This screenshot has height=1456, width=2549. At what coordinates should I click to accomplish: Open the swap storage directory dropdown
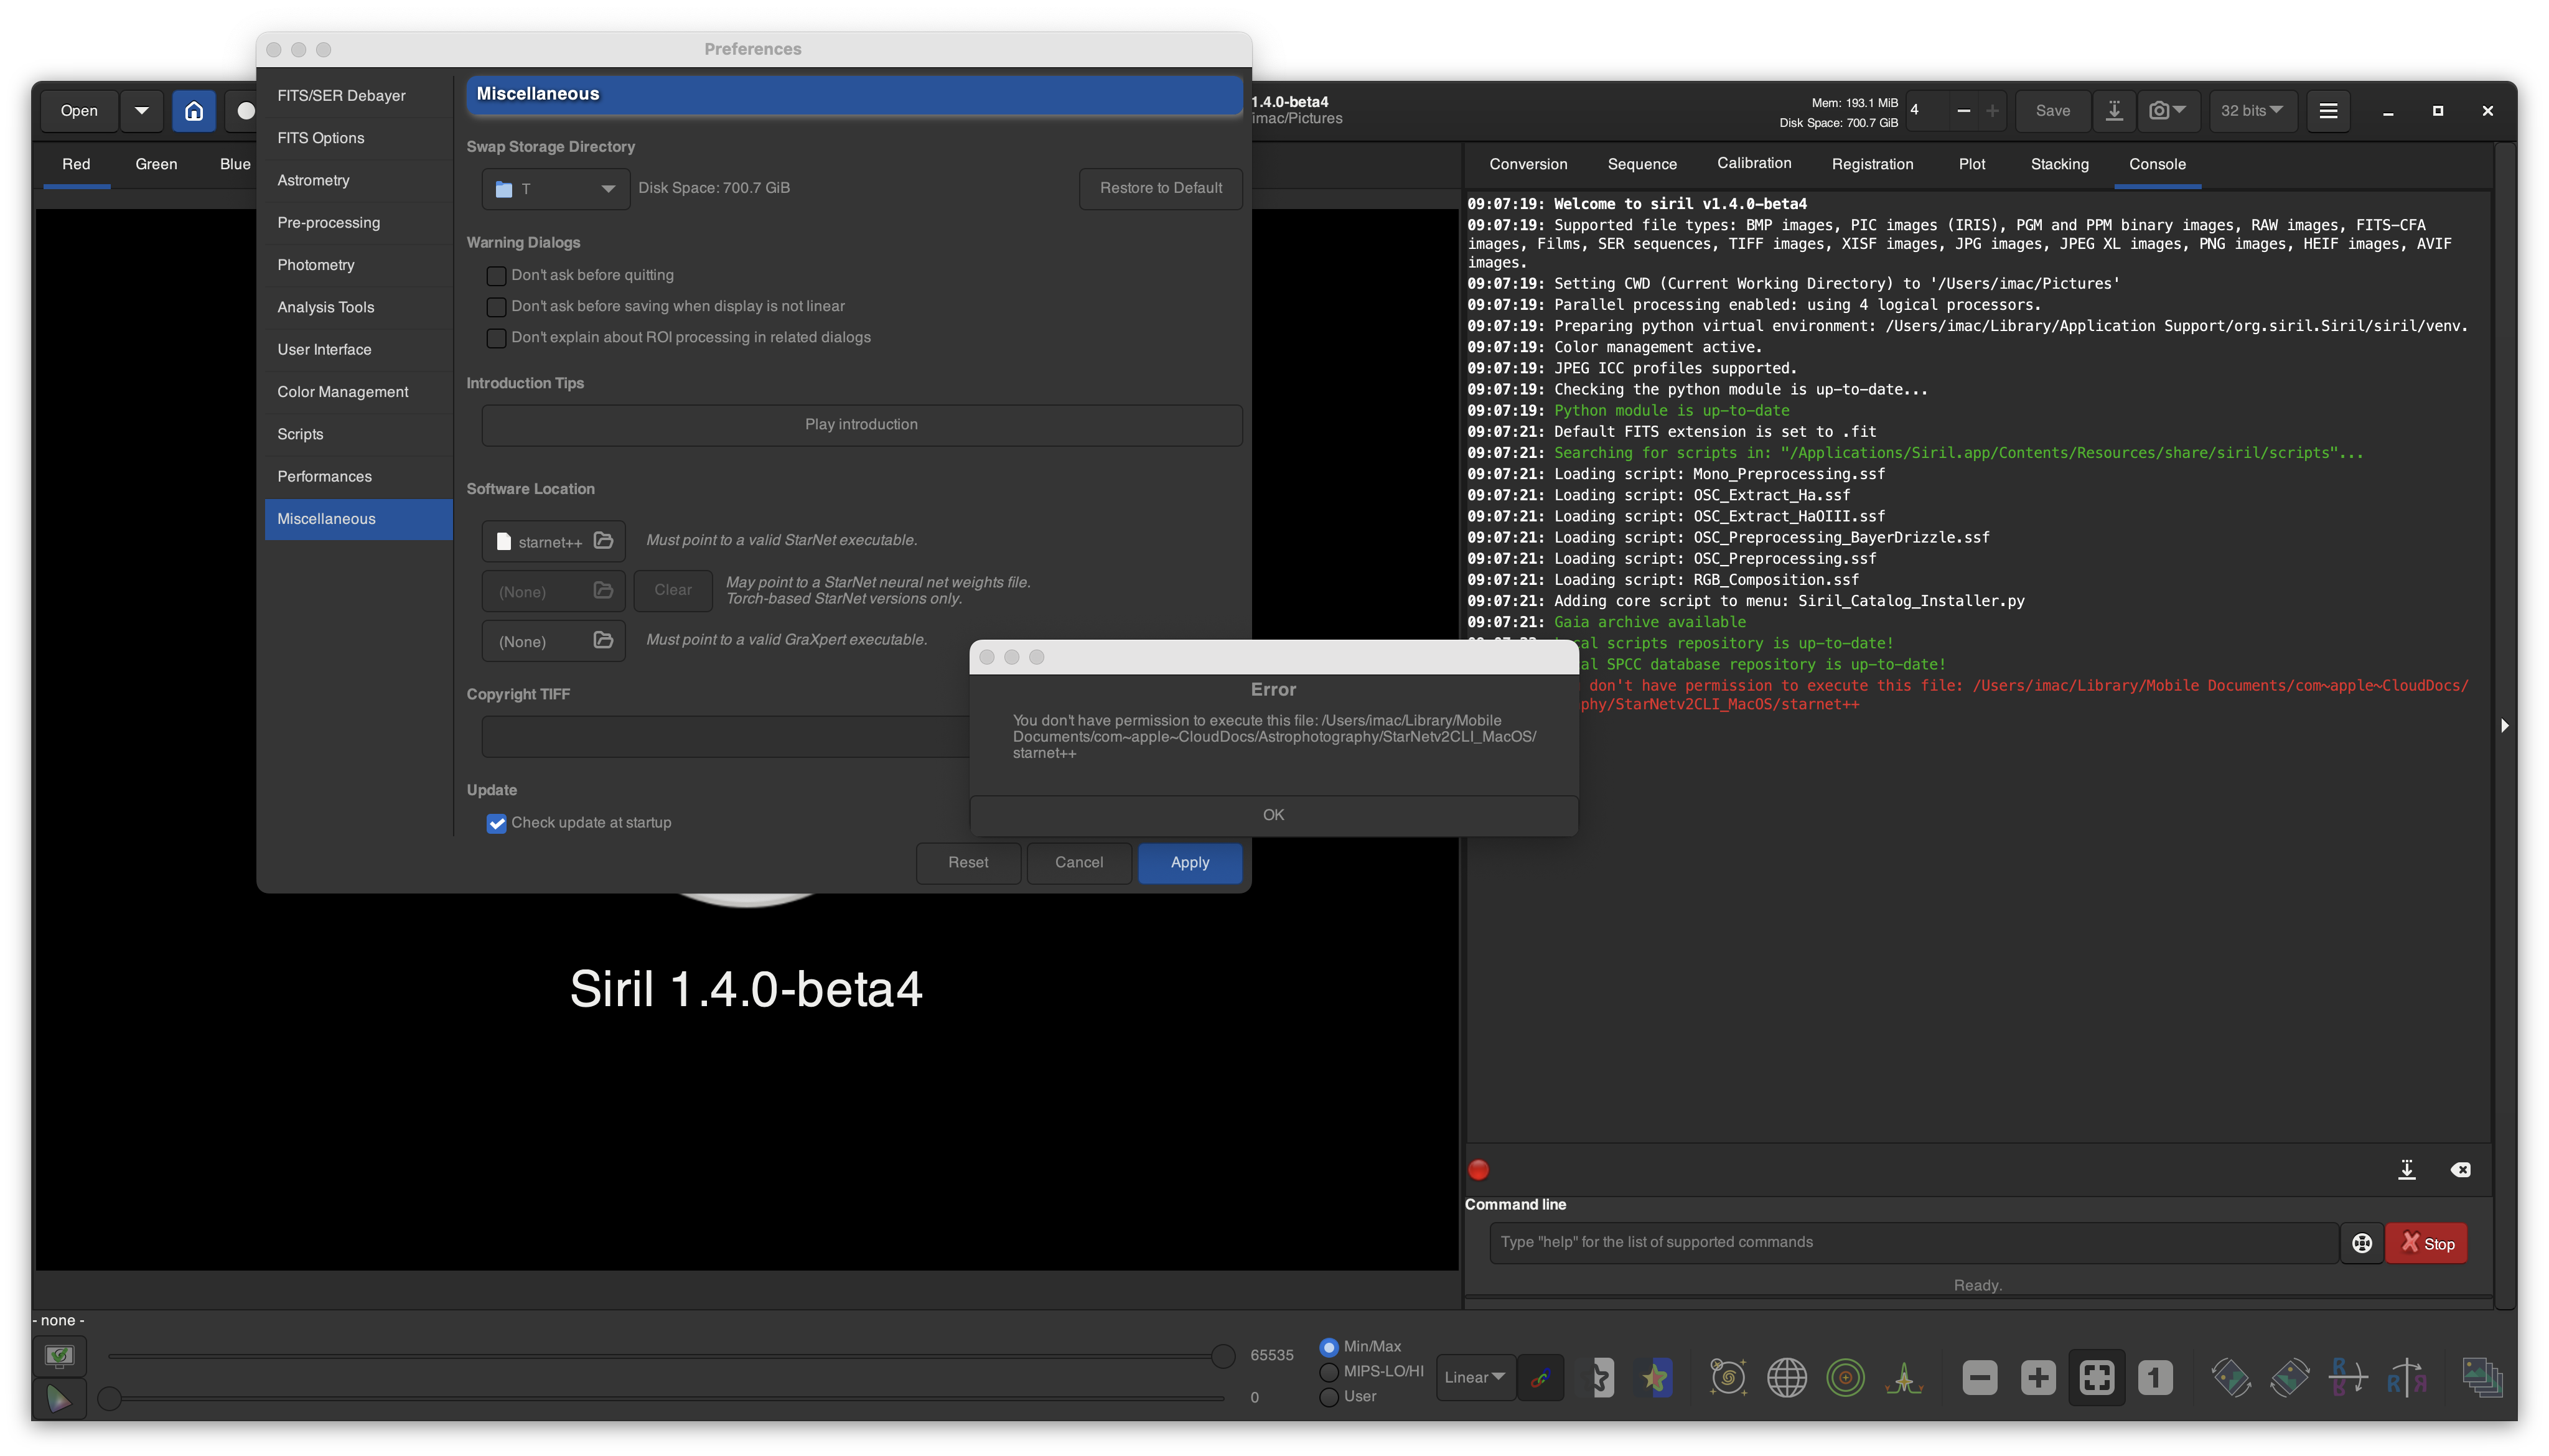556,189
